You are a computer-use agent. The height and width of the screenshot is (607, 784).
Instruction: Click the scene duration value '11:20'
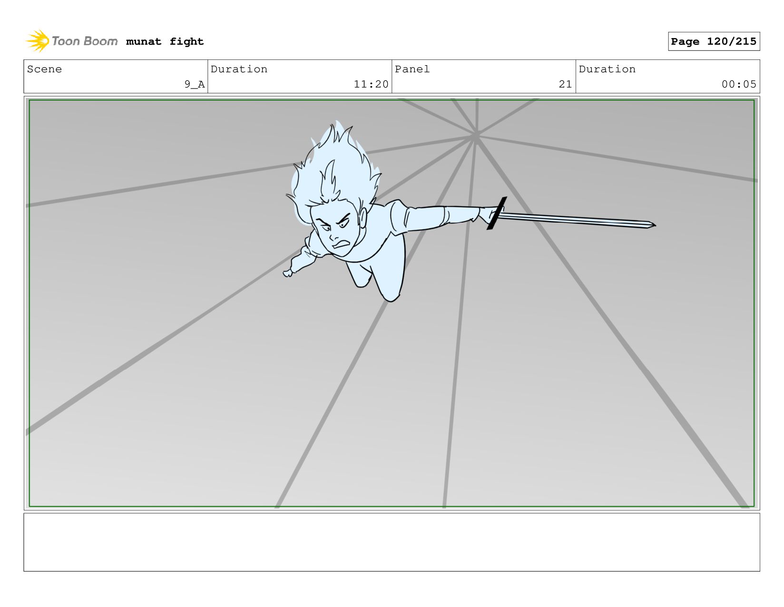point(371,84)
